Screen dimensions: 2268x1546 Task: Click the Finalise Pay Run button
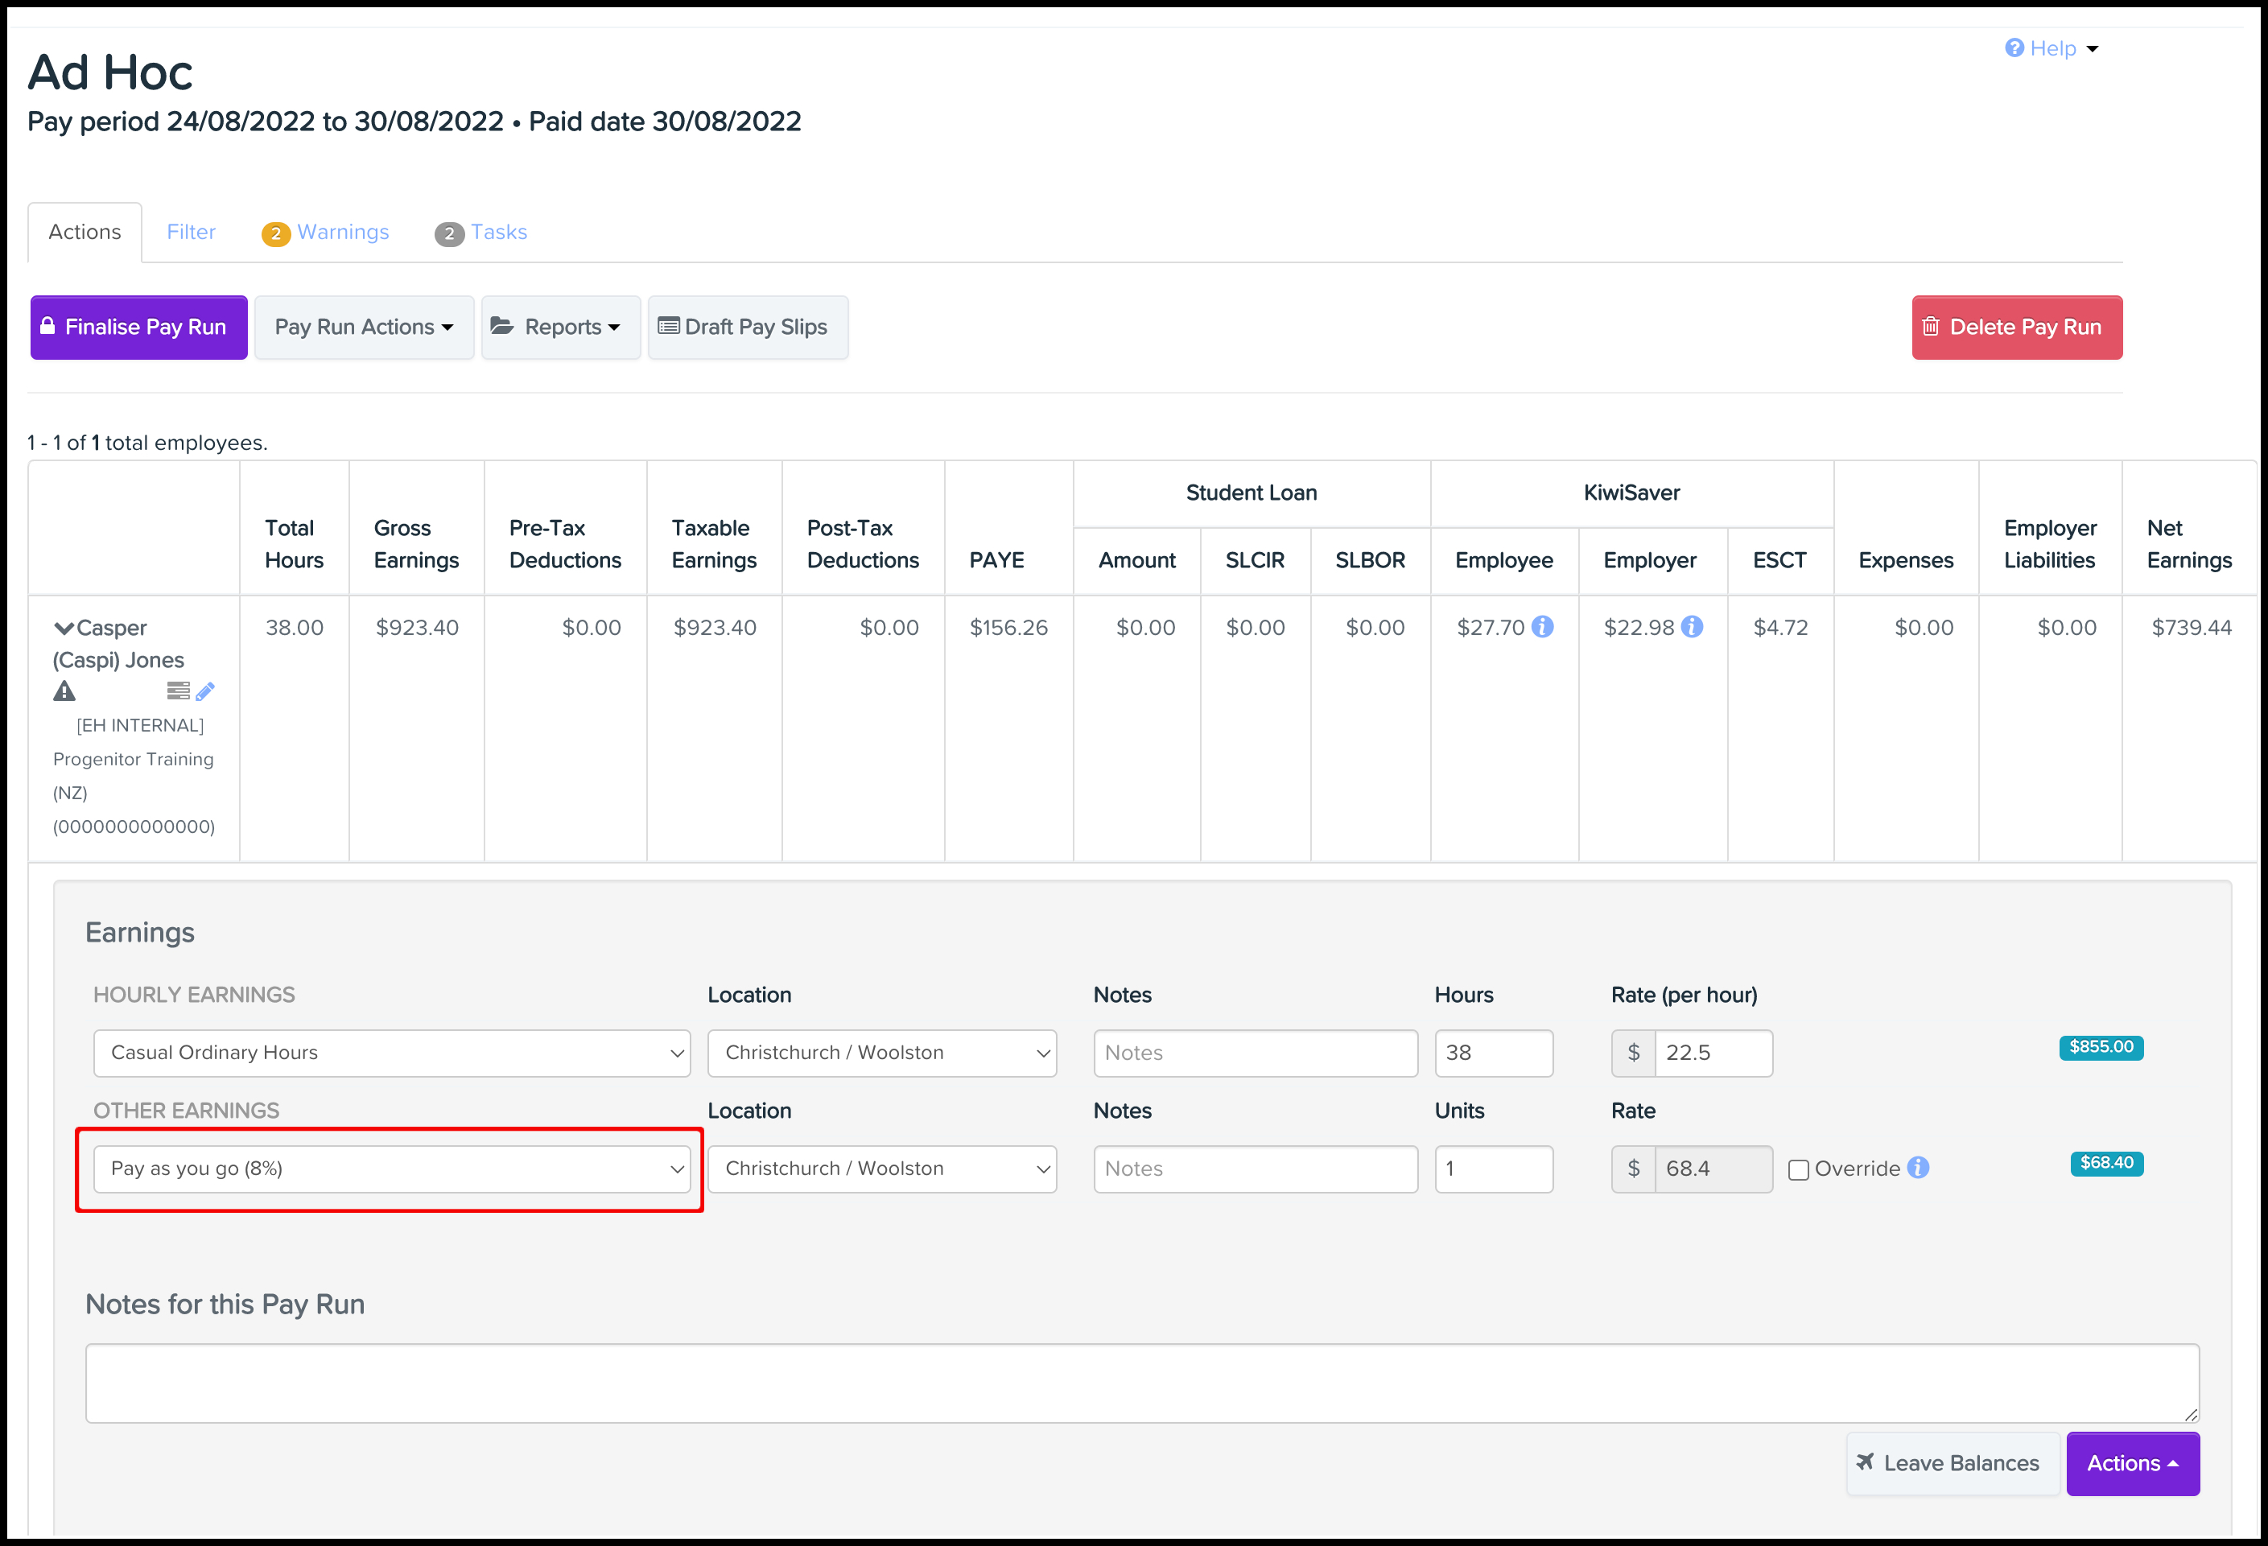138,327
